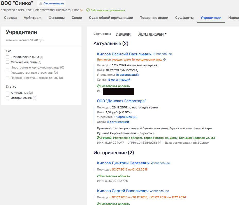Open the Товарные знаки tab
Image resolution: width=239 pixels, height=205 pixels.
[x=154, y=18]
